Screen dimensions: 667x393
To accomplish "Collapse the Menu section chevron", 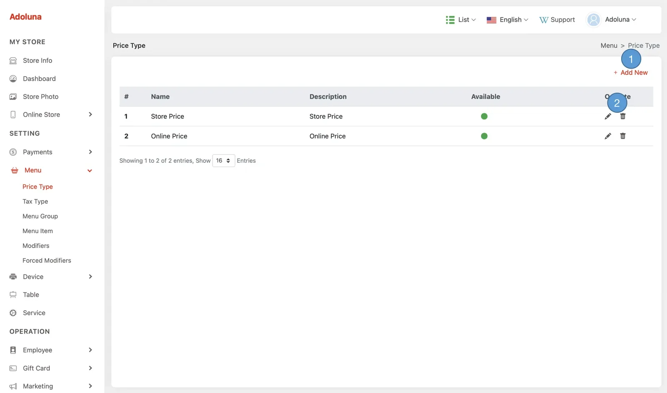I will (90, 171).
